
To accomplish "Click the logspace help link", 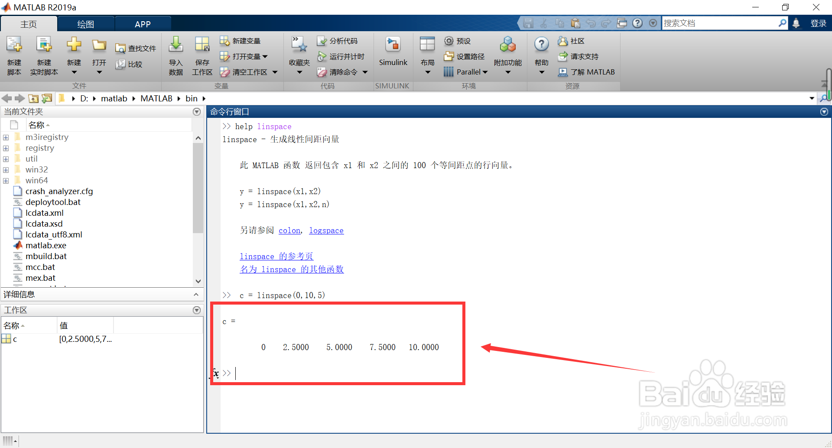I will (x=326, y=230).
